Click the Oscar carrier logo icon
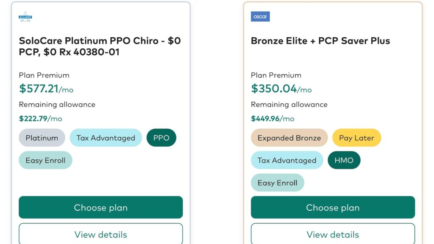Viewport: 434px width, 244px height. pos(260,17)
